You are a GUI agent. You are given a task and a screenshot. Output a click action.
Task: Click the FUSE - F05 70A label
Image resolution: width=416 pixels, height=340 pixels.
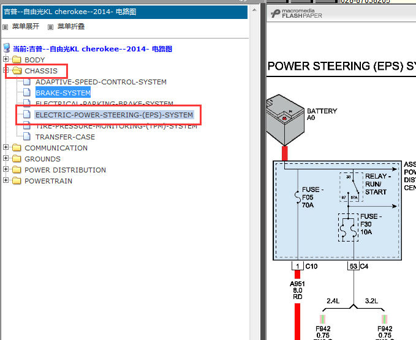pos(313,198)
